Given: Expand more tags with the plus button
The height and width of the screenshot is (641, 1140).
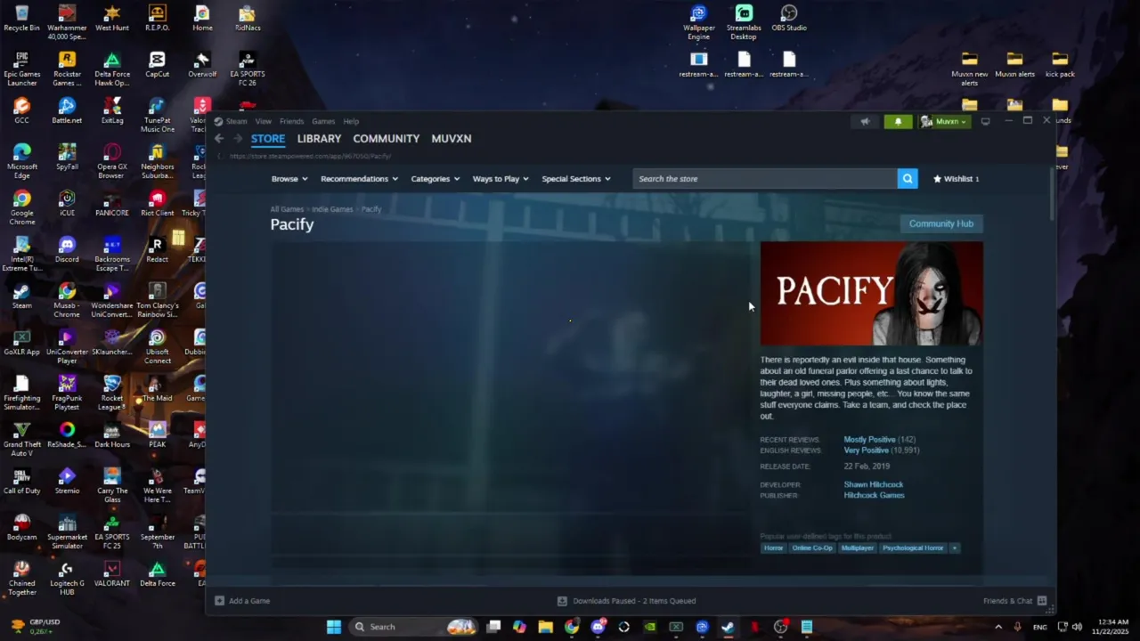Looking at the screenshot, I should [x=955, y=548].
